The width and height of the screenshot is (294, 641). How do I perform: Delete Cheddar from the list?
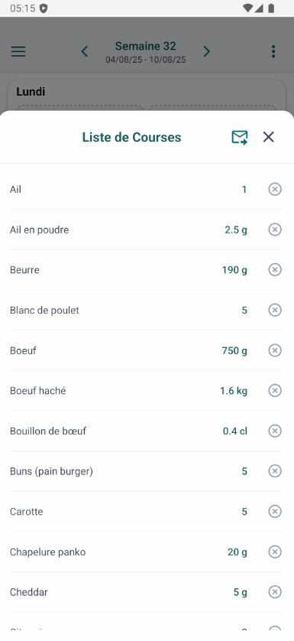coord(275,592)
